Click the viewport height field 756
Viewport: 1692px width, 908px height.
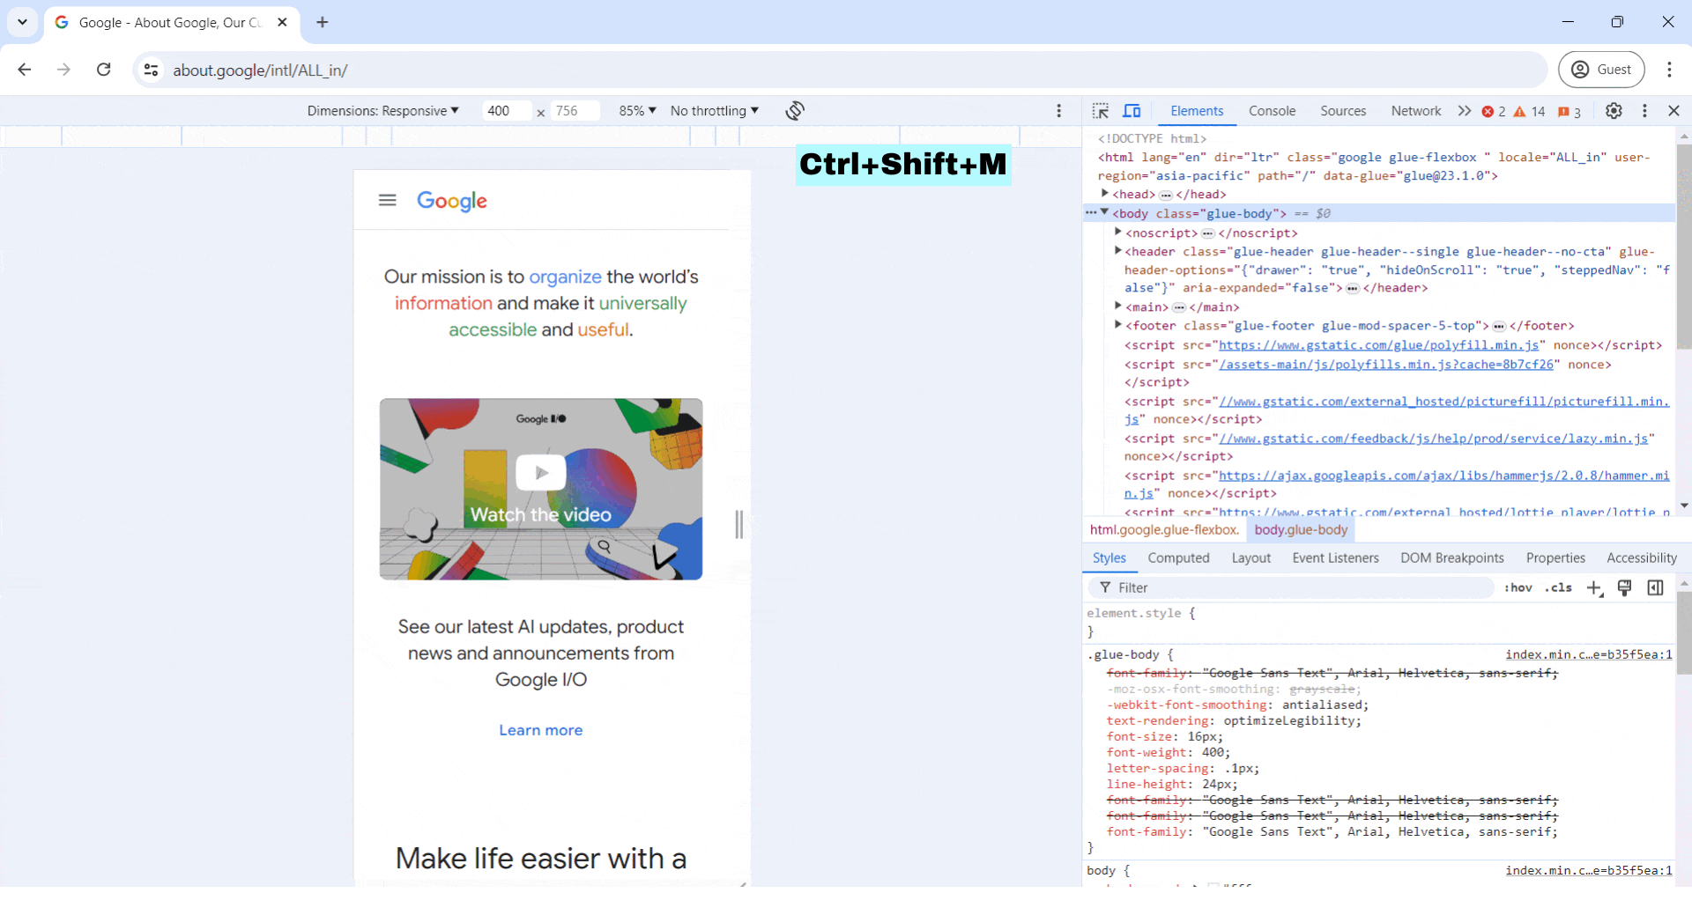point(575,111)
